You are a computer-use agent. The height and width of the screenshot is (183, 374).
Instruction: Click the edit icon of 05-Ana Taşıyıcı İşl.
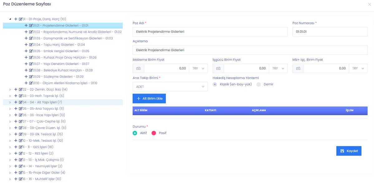tap(20, 108)
